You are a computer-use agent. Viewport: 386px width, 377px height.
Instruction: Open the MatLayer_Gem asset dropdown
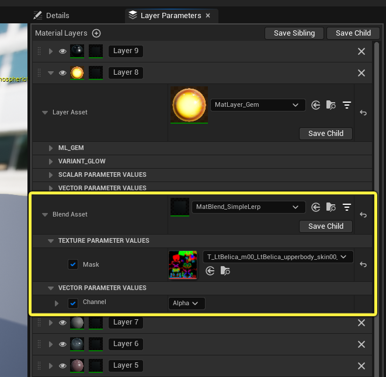coord(258,105)
